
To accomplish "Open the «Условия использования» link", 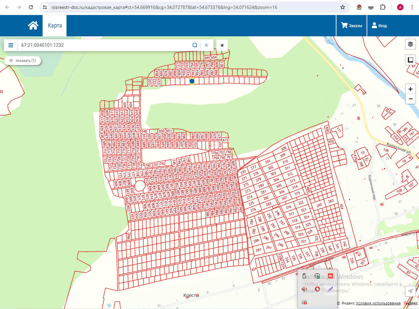I will (x=378, y=303).
